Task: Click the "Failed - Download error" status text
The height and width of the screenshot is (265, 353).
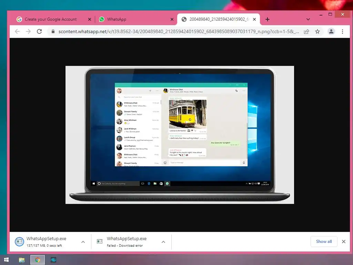Action: (125, 246)
